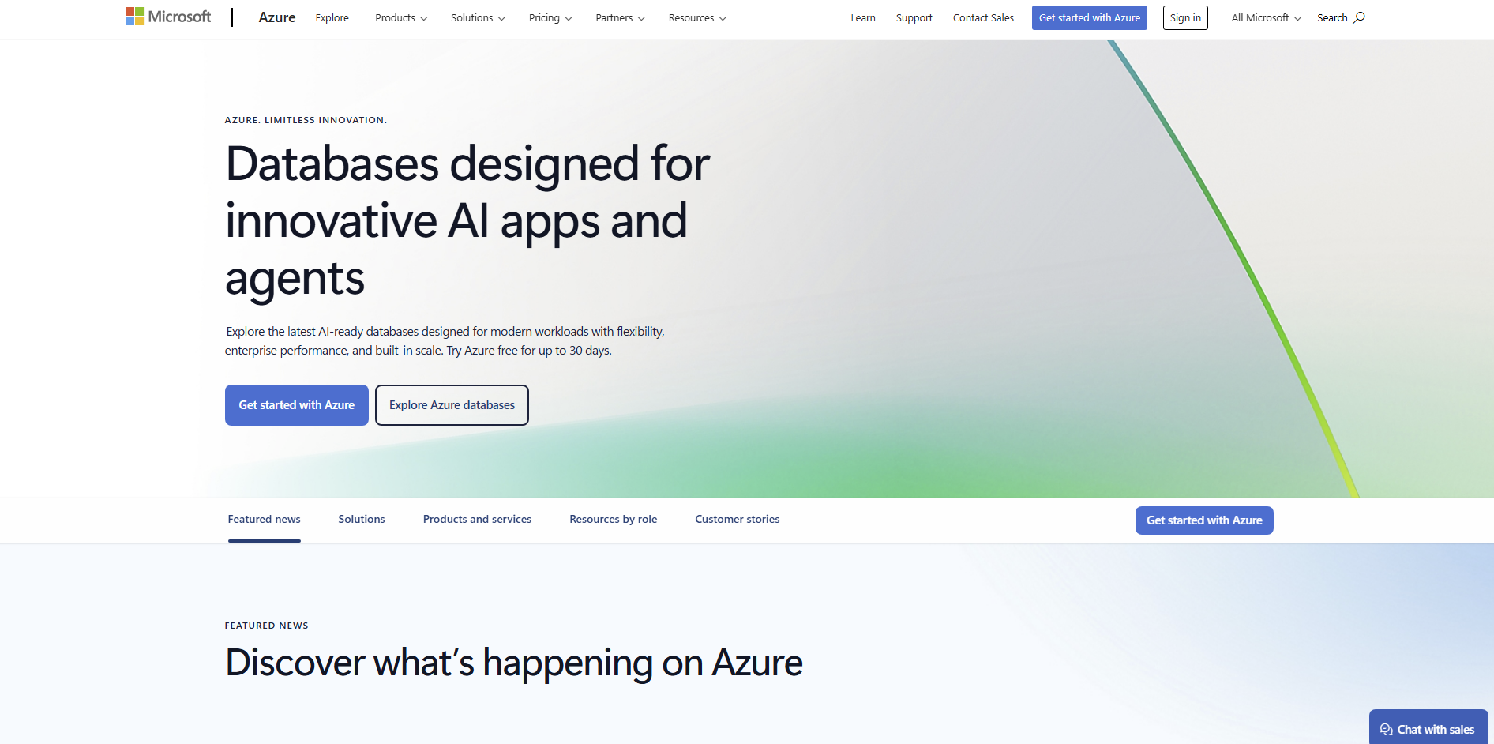1494x744 pixels.
Task: Expand the Resources dropdown
Action: point(696,17)
